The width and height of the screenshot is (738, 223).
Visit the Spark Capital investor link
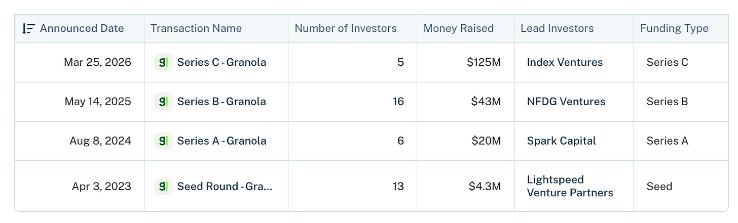561,141
